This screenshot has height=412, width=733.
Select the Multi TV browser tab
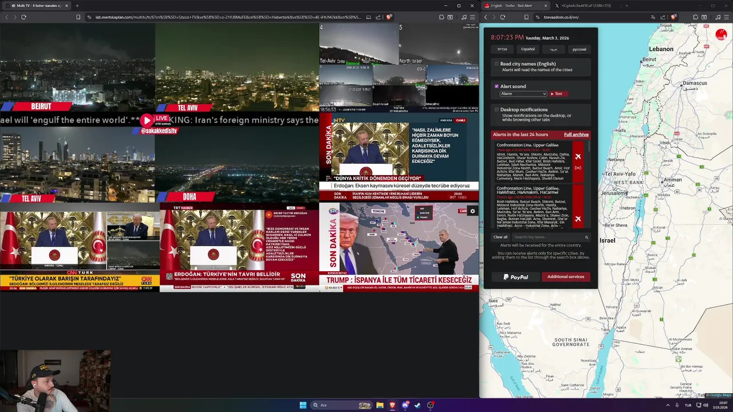pos(36,6)
